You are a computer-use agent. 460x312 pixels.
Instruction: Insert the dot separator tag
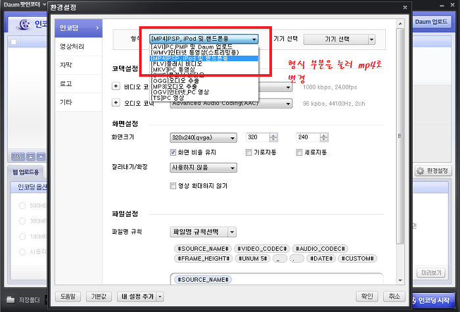pos(296,259)
